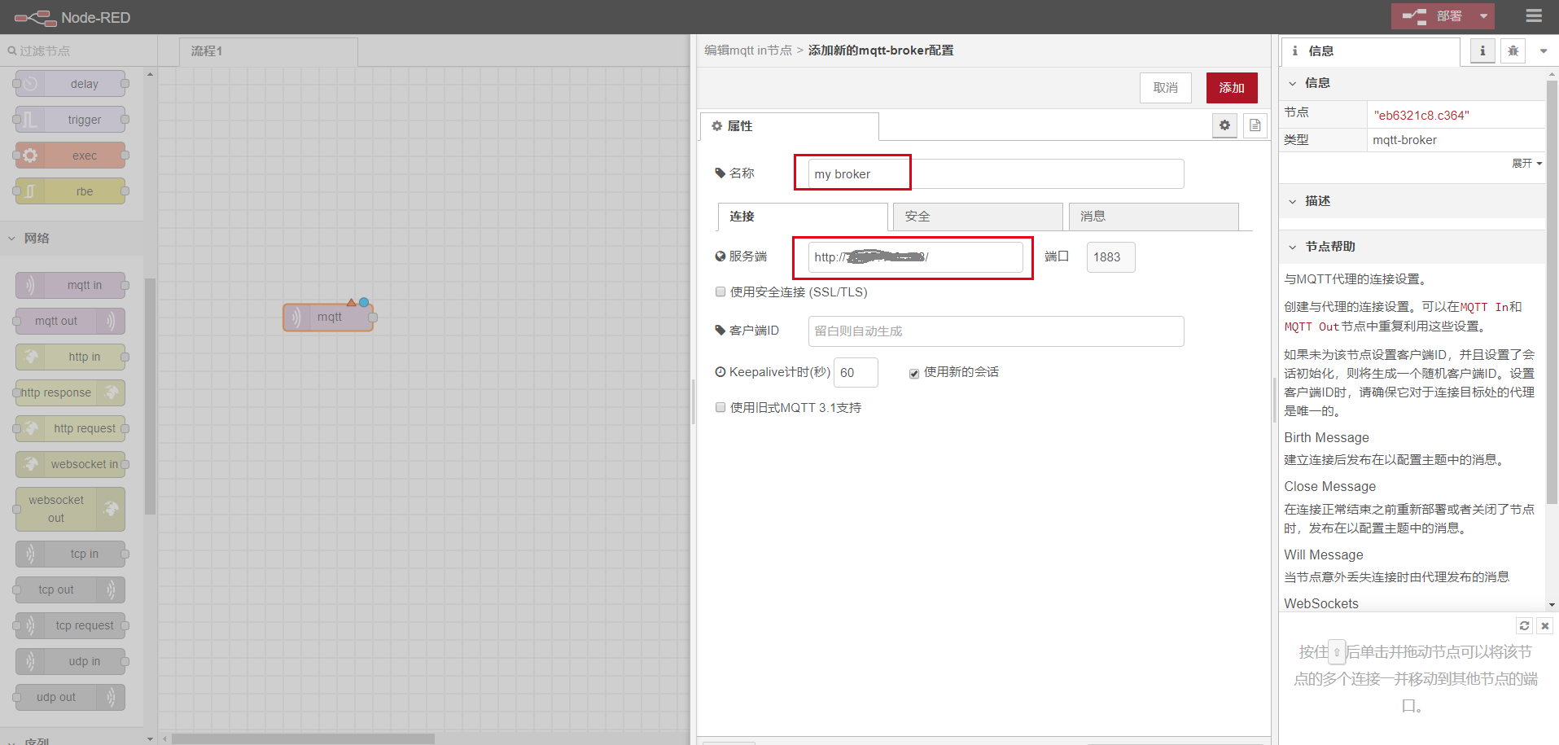
Task: Open node settings gear icon
Action: click(x=1224, y=125)
